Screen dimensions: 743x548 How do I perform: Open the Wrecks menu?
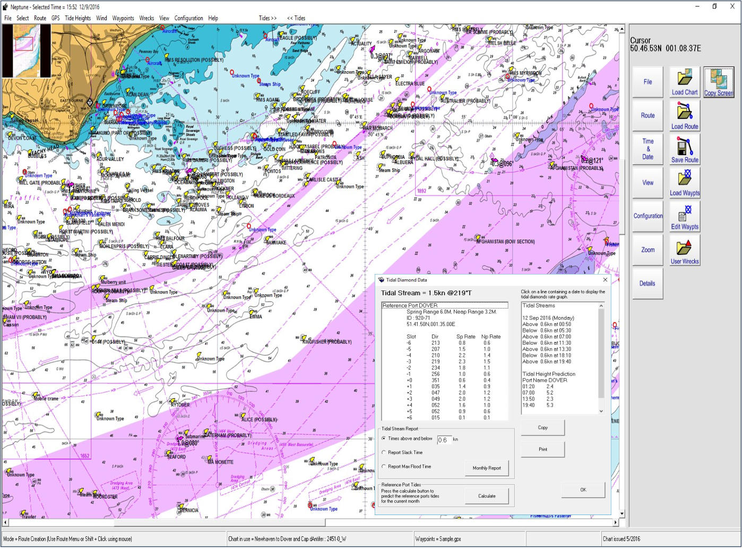[146, 18]
